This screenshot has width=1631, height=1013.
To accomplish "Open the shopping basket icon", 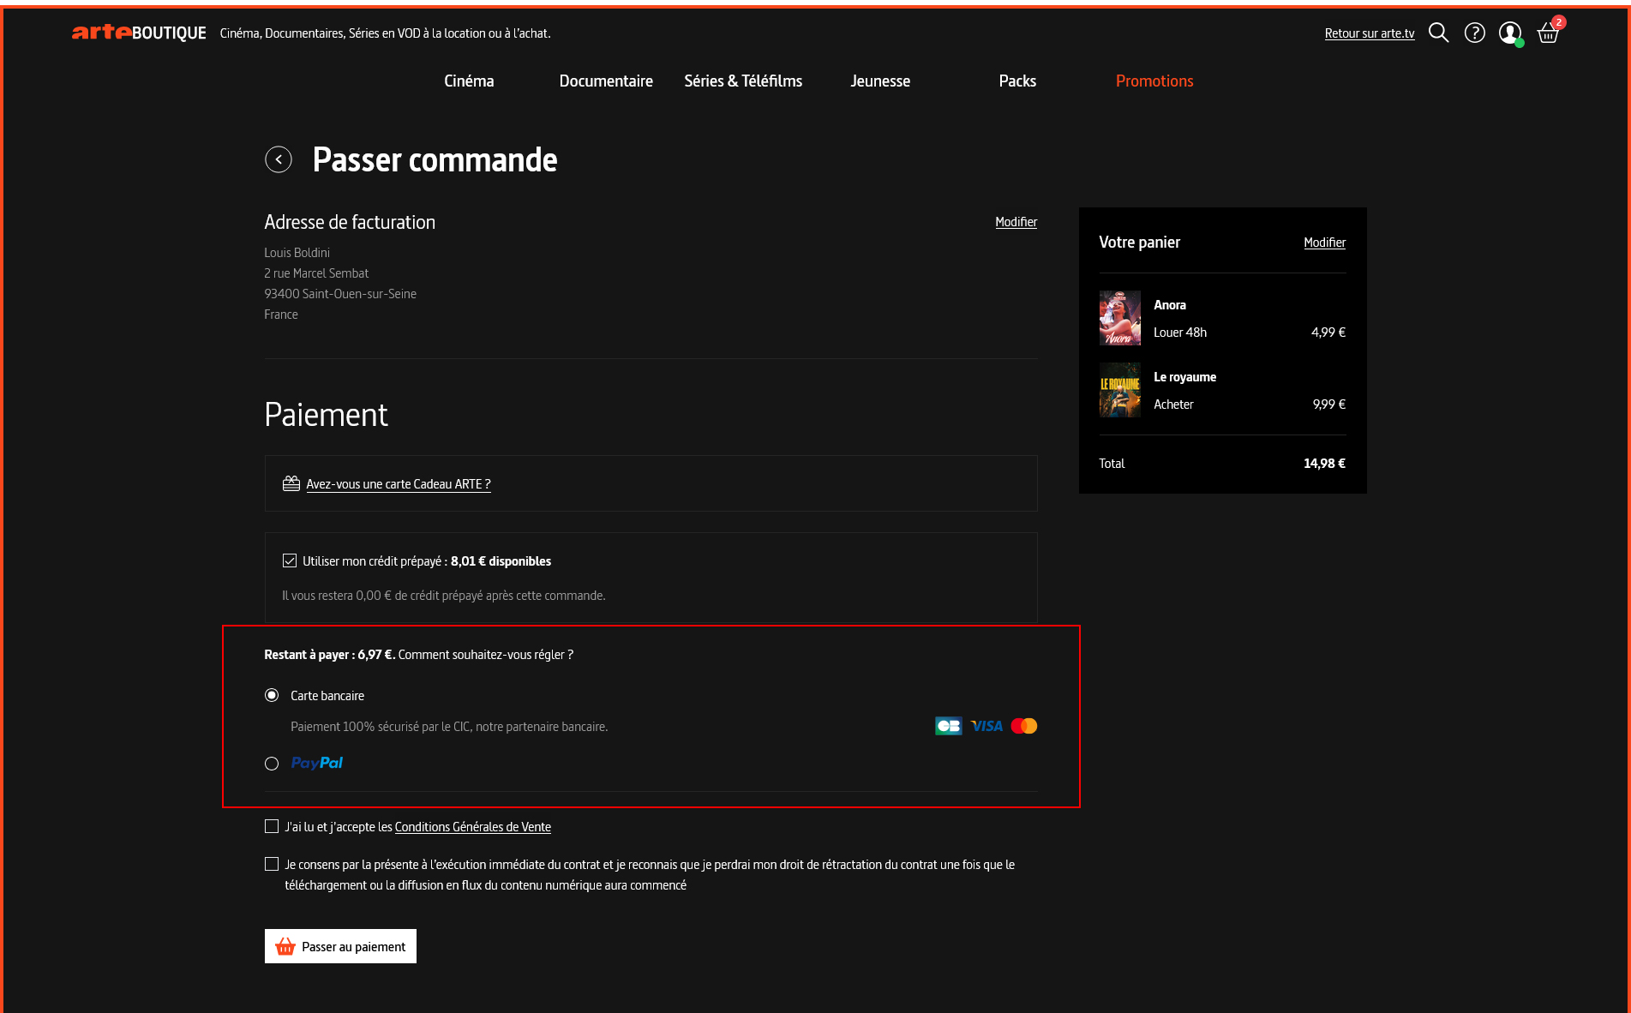I will [x=1548, y=33].
